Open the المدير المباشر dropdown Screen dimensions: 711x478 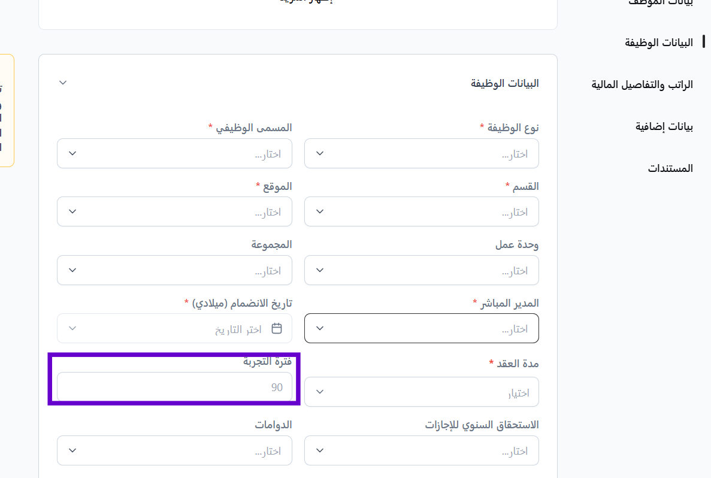(421, 328)
